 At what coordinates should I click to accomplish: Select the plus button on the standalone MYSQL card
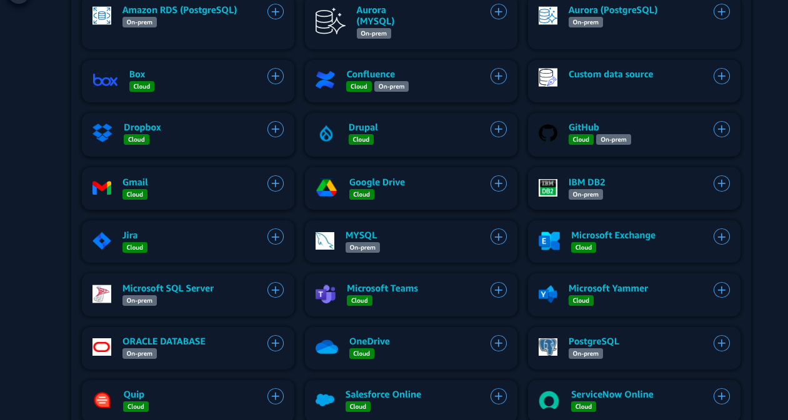499,237
